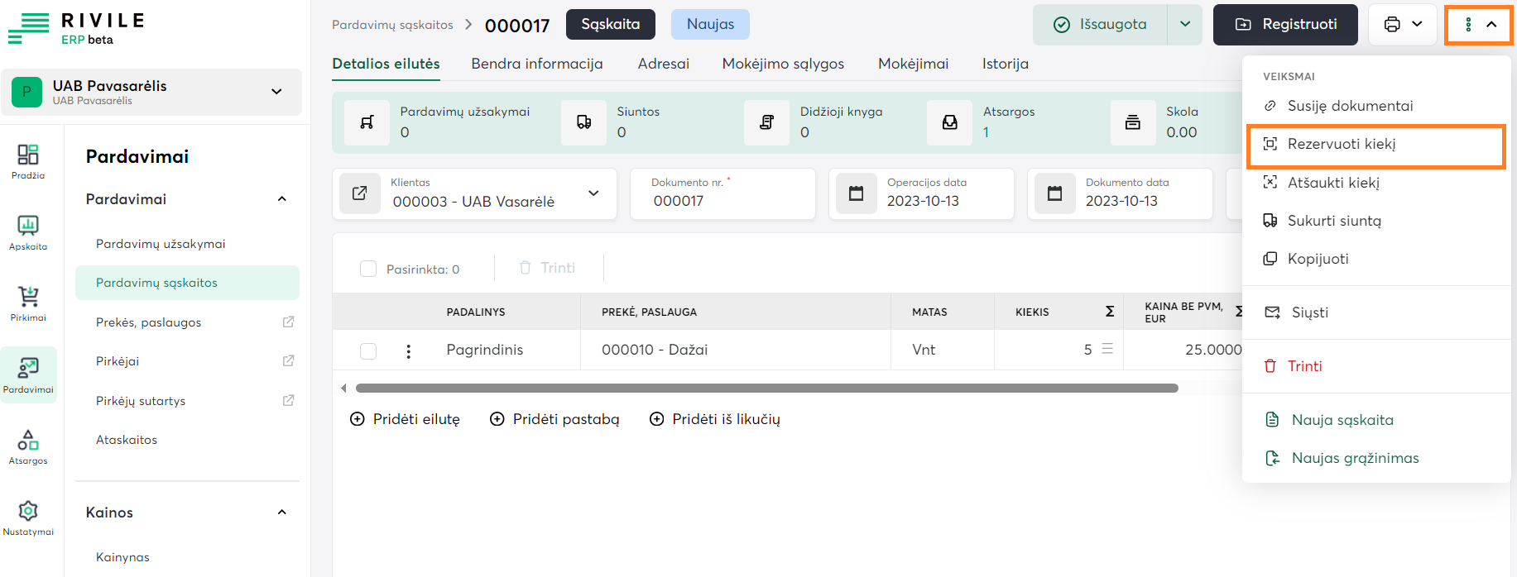Check the Pagrindinis row checkbox
1517x577 pixels.
click(x=368, y=351)
